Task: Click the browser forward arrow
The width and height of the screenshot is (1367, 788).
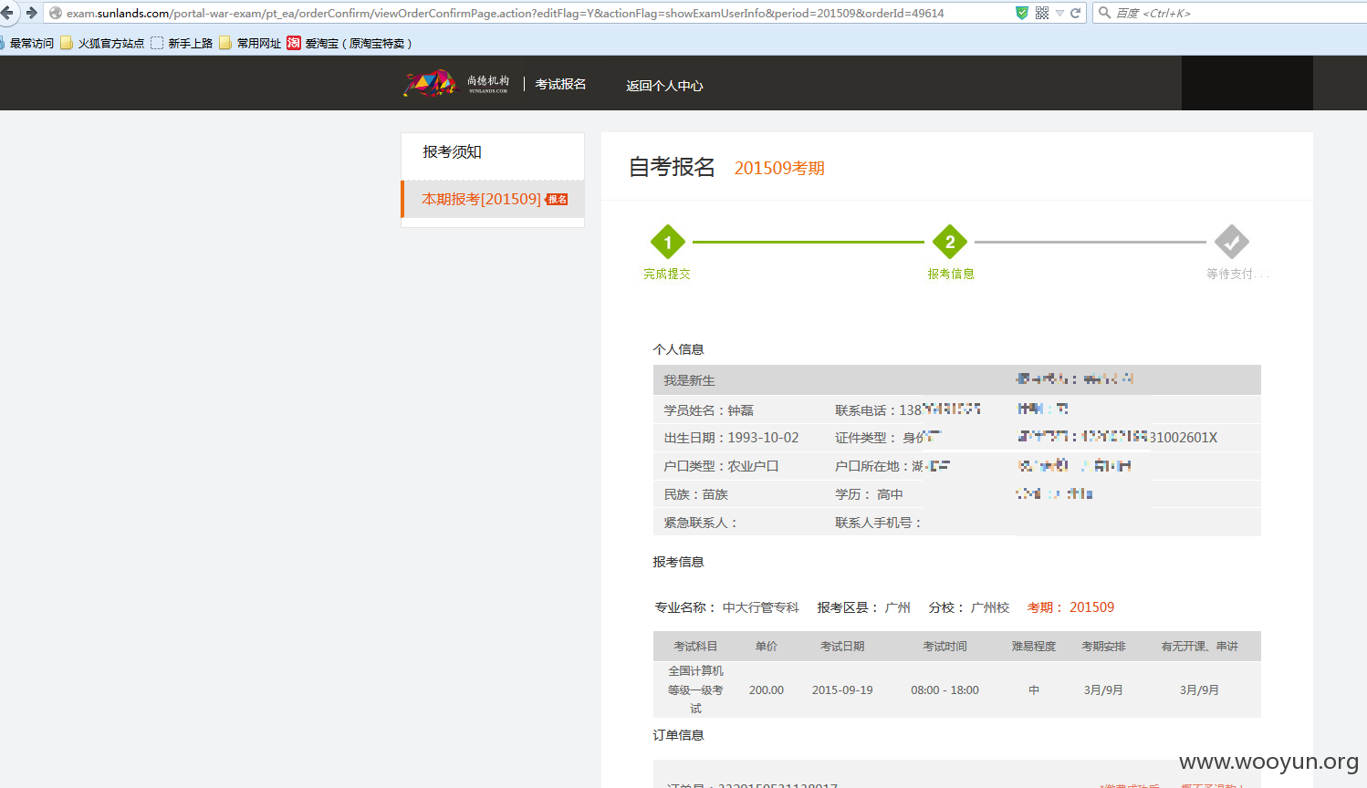Action: pyautogui.click(x=31, y=13)
